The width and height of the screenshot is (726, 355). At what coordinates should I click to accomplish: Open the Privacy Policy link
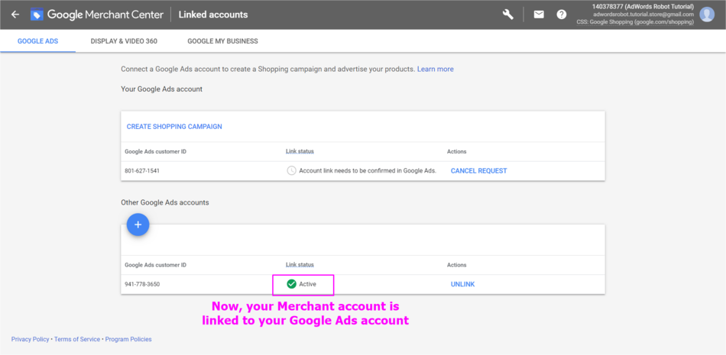point(30,339)
